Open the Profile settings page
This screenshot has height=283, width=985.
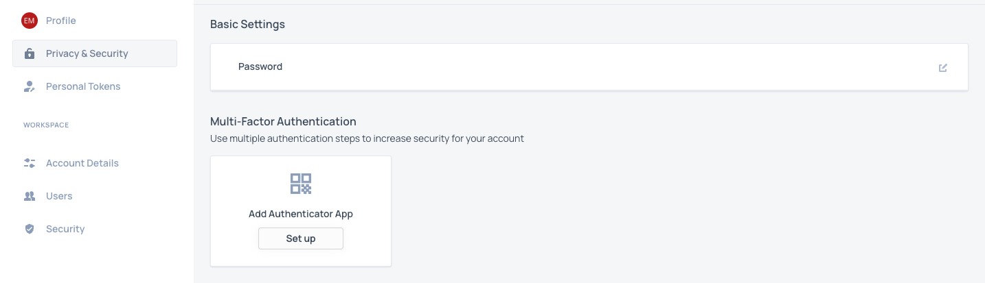tap(60, 21)
